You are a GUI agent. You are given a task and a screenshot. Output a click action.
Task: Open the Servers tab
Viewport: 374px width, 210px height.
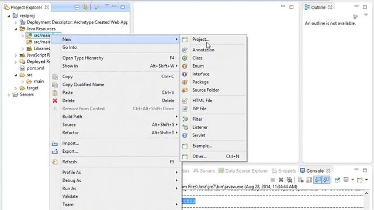205,171
